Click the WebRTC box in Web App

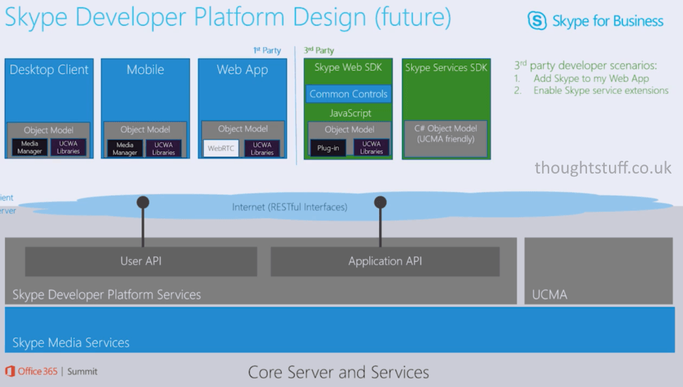click(x=221, y=149)
